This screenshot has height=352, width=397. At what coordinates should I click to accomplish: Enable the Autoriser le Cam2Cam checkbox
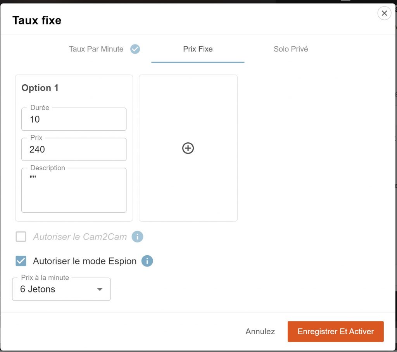(21, 237)
